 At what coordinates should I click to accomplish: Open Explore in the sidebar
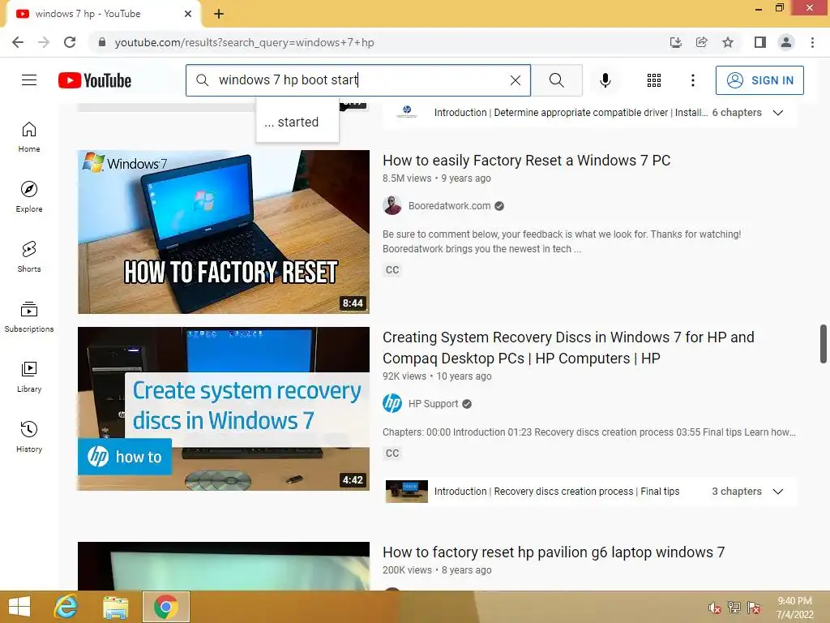(29, 197)
